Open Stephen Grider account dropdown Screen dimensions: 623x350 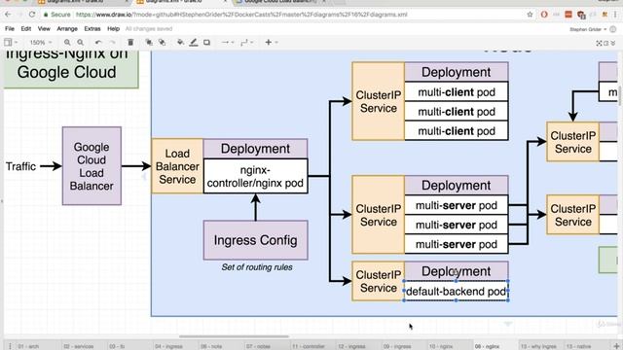(x=588, y=29)
